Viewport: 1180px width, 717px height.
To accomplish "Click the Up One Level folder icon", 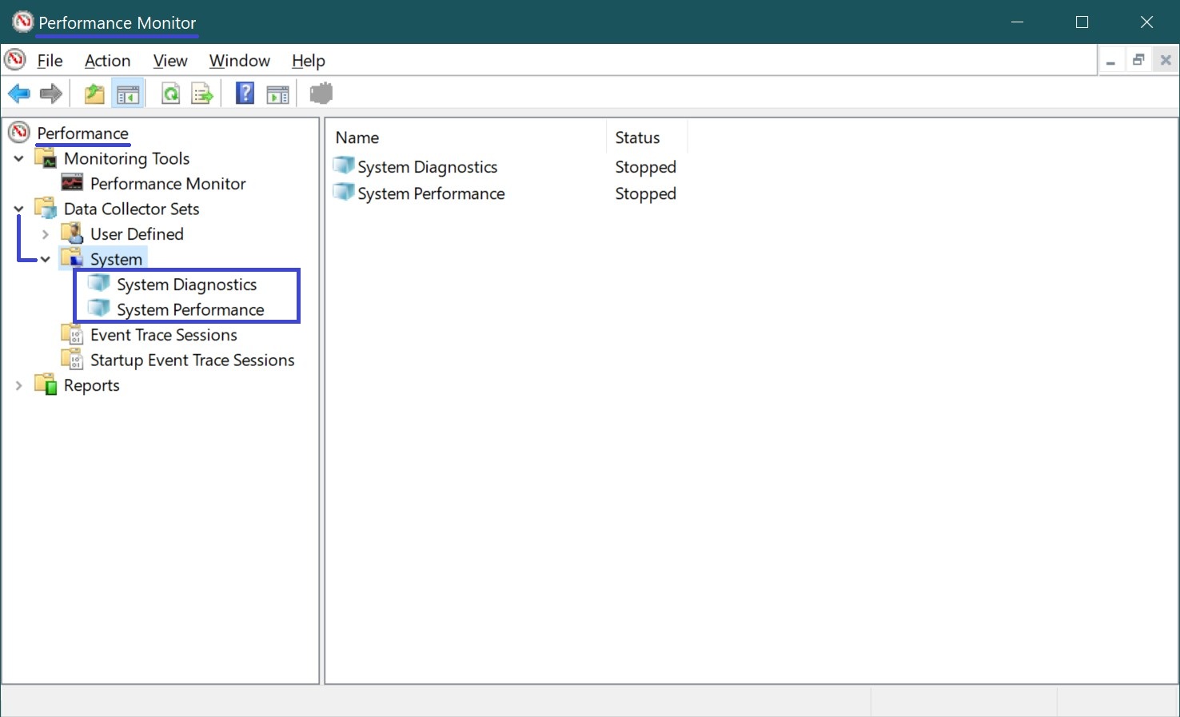I will (x=94, y=94).
